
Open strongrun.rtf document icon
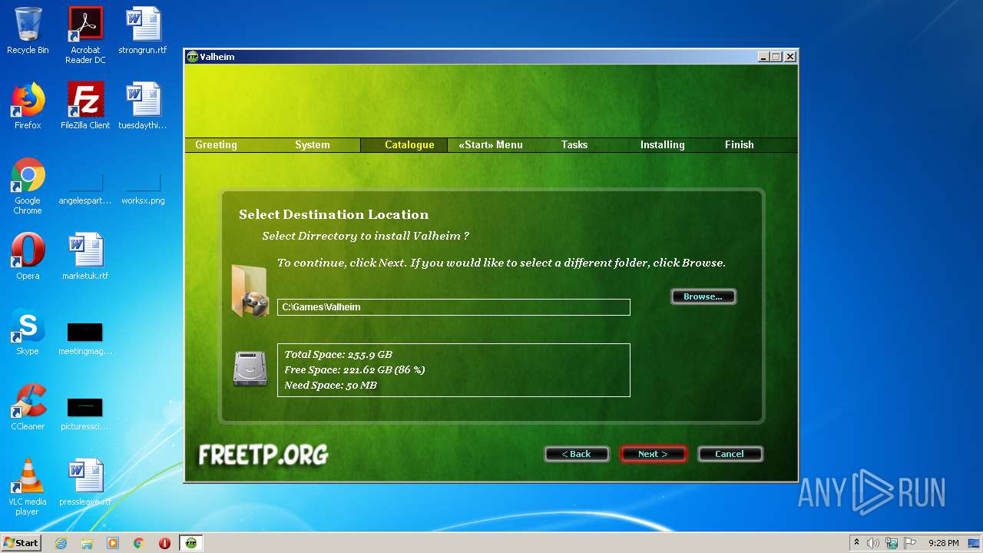pos(143,31)
